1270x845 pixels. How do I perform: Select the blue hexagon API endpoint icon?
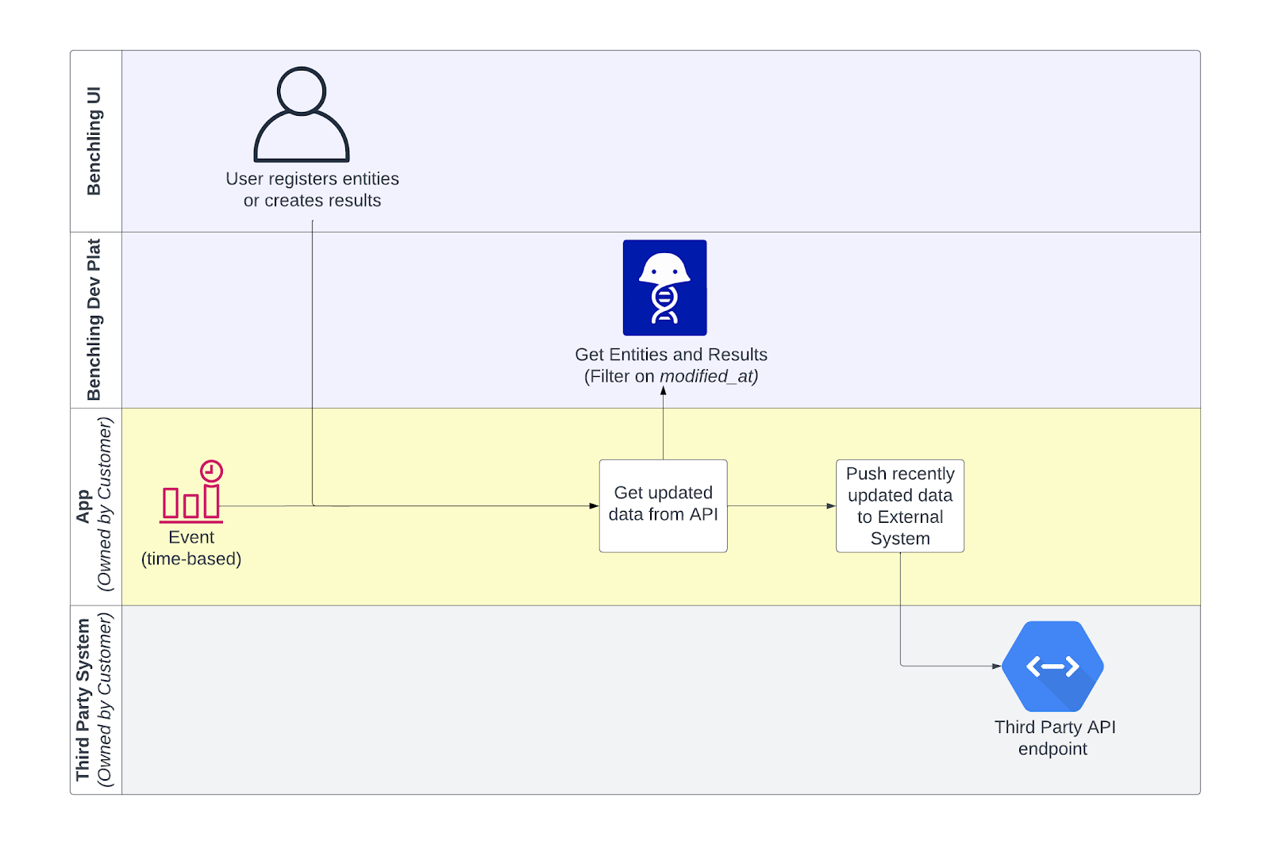(1053, 666)
